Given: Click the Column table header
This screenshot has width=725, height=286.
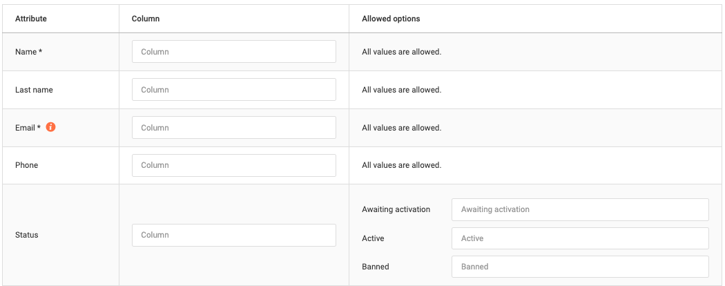Looking at the screenshot, I should (146, 19).
